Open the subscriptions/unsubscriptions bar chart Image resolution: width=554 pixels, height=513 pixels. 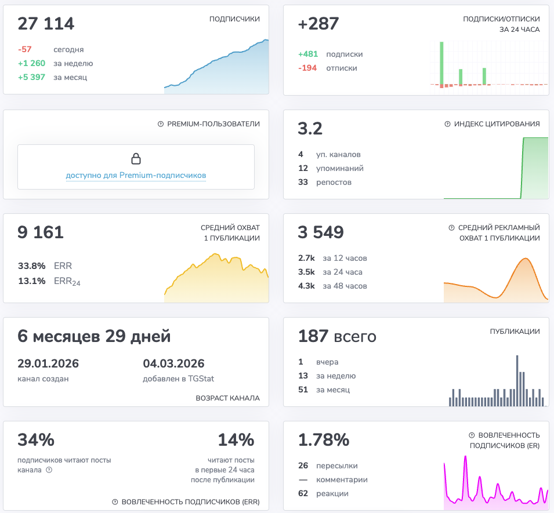489,67
